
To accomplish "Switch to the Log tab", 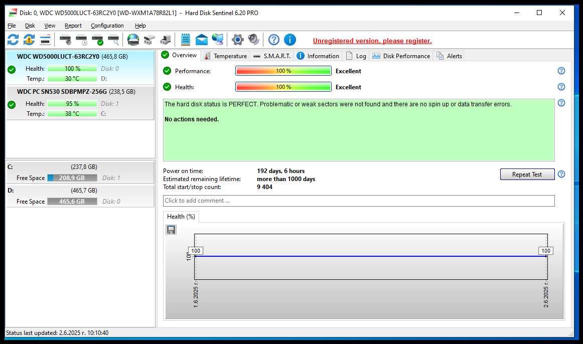I will (x=356, y=56).
